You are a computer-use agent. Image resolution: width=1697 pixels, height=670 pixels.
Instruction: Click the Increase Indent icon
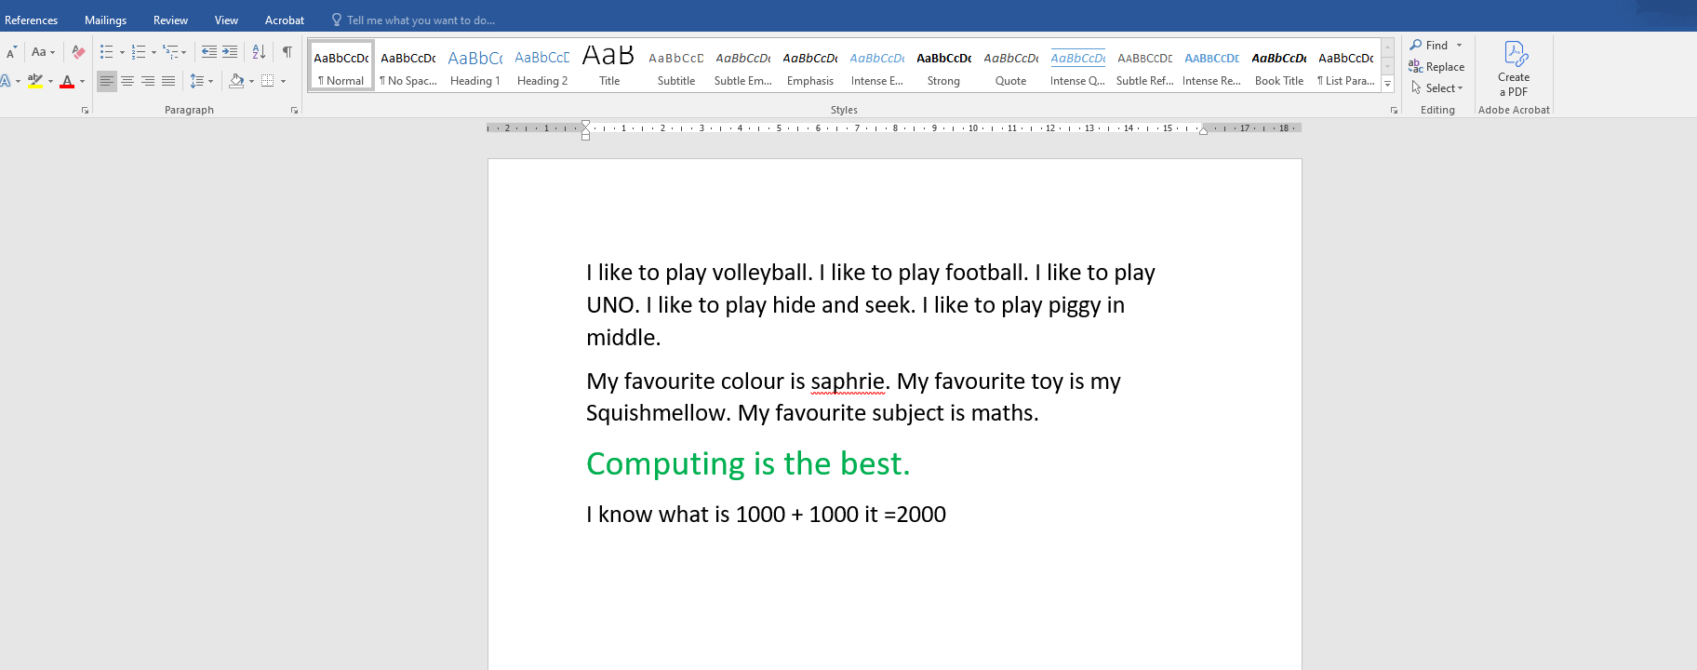(230, 52)
